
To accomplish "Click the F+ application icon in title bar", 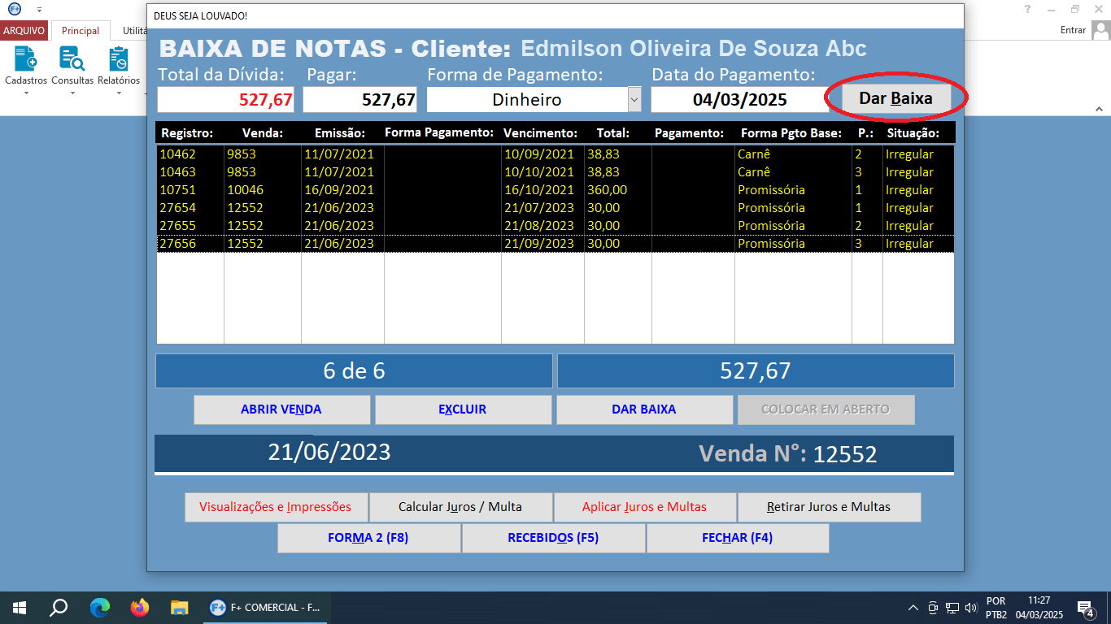I will click(15, 9).
